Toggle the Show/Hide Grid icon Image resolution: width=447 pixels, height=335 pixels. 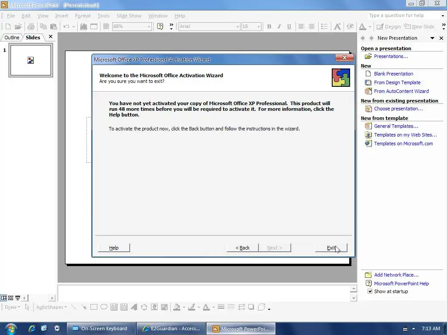[106, 27]
